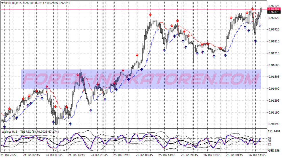
Task: Click the 0.91605 price axis label
Action: tap(274, 65)
